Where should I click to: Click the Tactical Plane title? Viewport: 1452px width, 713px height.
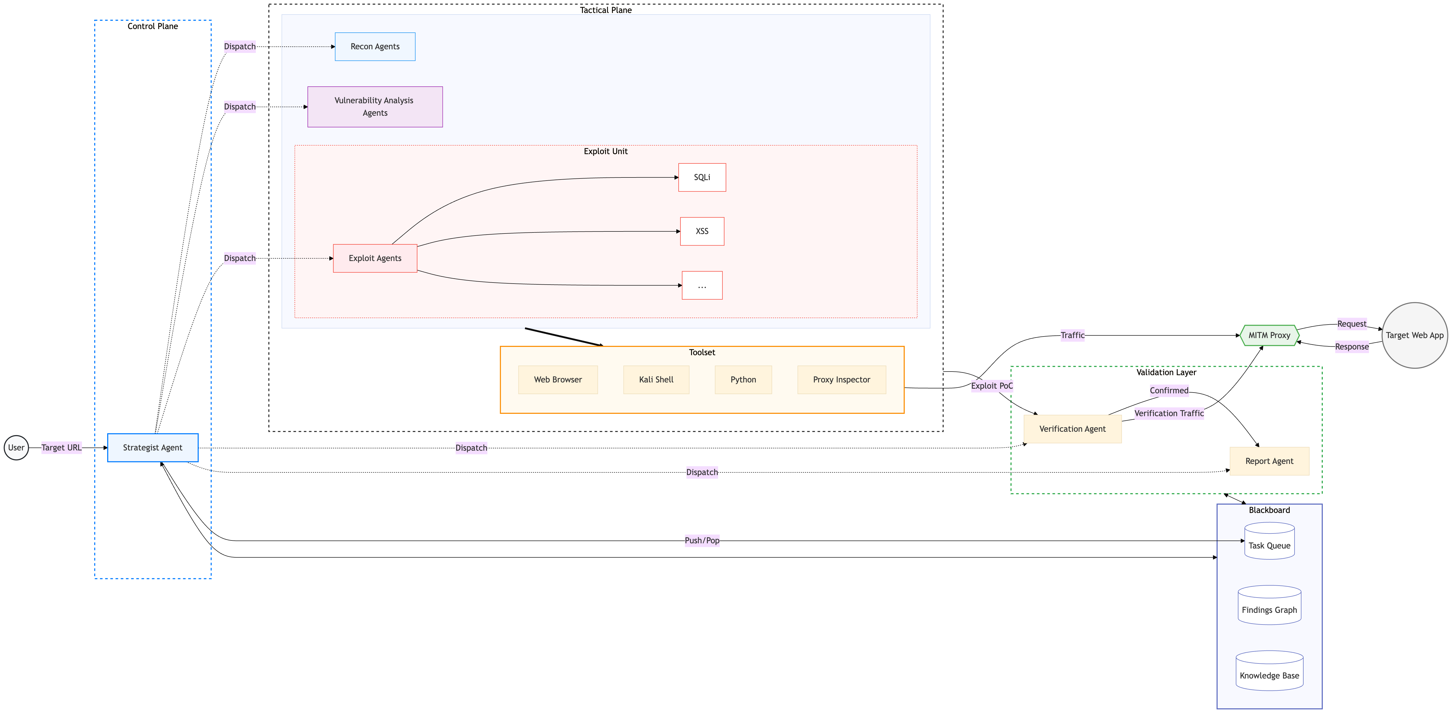(605, 10)
